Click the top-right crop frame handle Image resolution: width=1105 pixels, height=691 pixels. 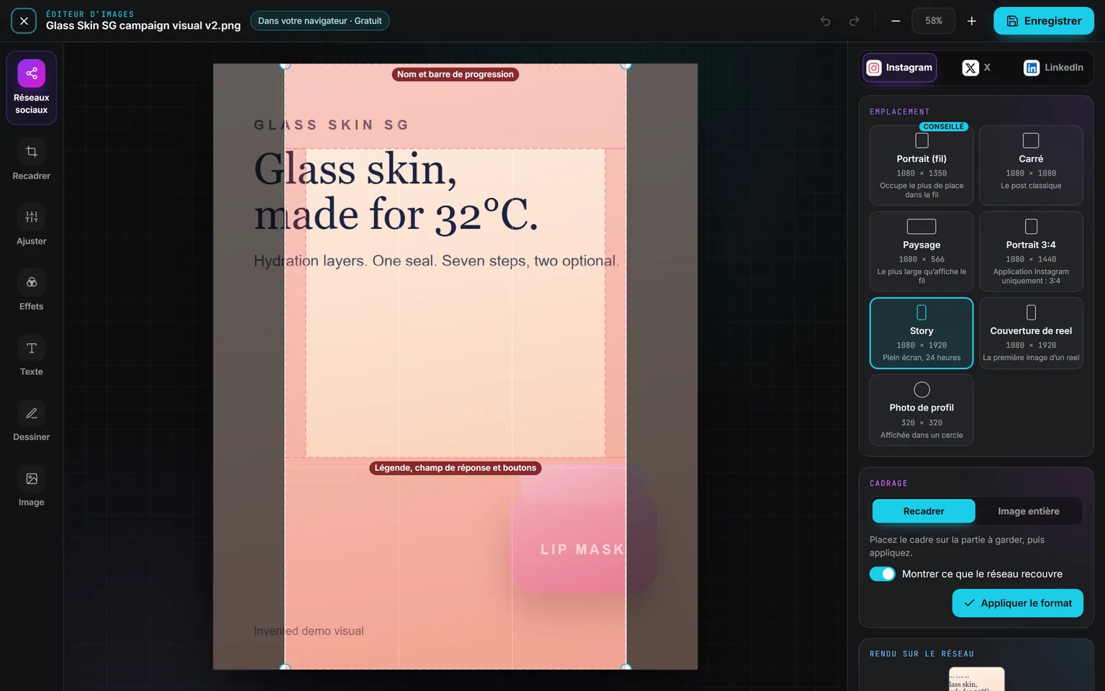[x=626, y=65]
